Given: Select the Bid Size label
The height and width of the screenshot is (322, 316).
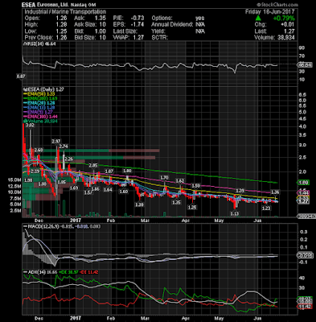Looking at the screenshot, I should 85,38.
